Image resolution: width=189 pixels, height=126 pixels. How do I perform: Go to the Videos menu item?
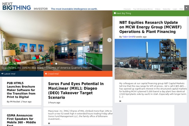[x=158, y=9]
